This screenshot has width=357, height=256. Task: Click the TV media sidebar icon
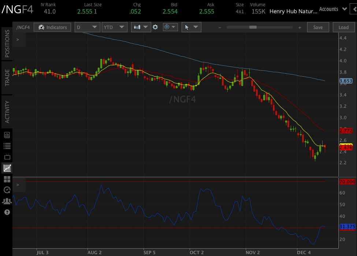tap(7, 157)
